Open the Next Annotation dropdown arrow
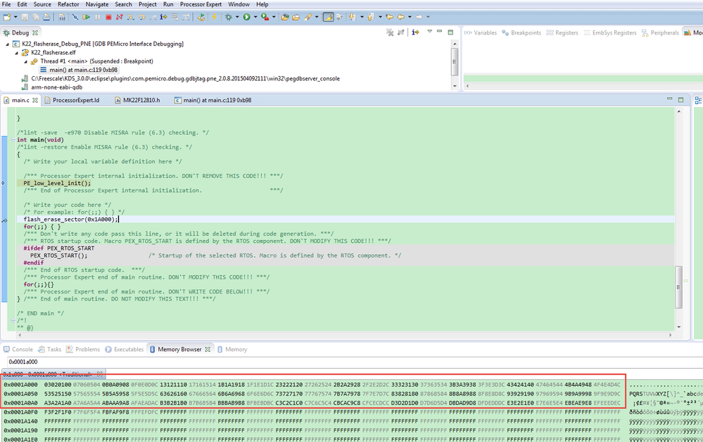 click(362, 17)
